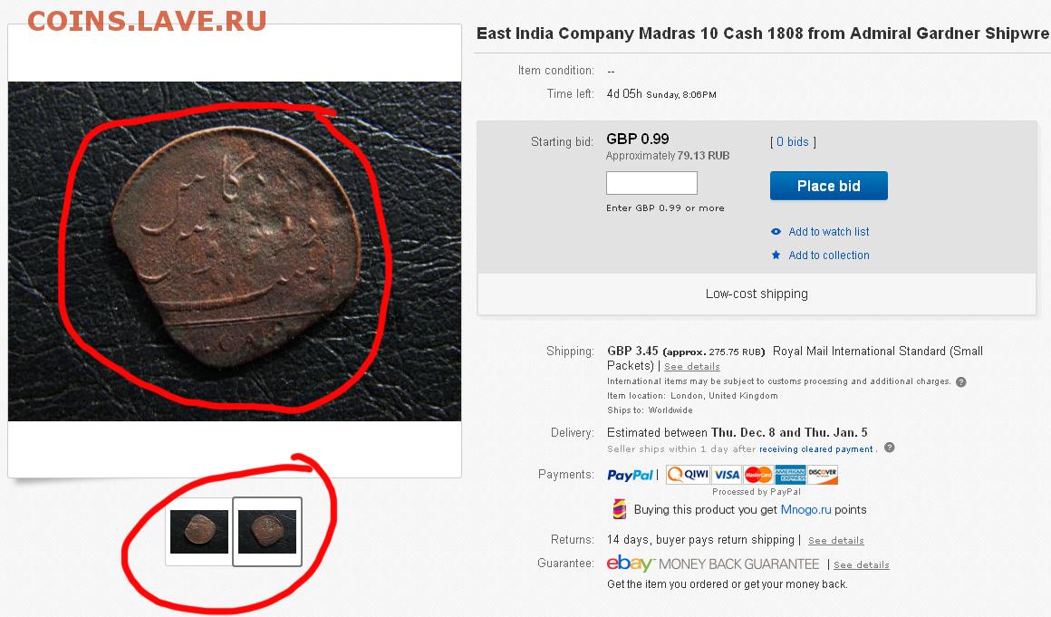This screenshot has width=1051, height=617.
Task: Open the Mnogo.ru points link
Action: coord(805,510)
